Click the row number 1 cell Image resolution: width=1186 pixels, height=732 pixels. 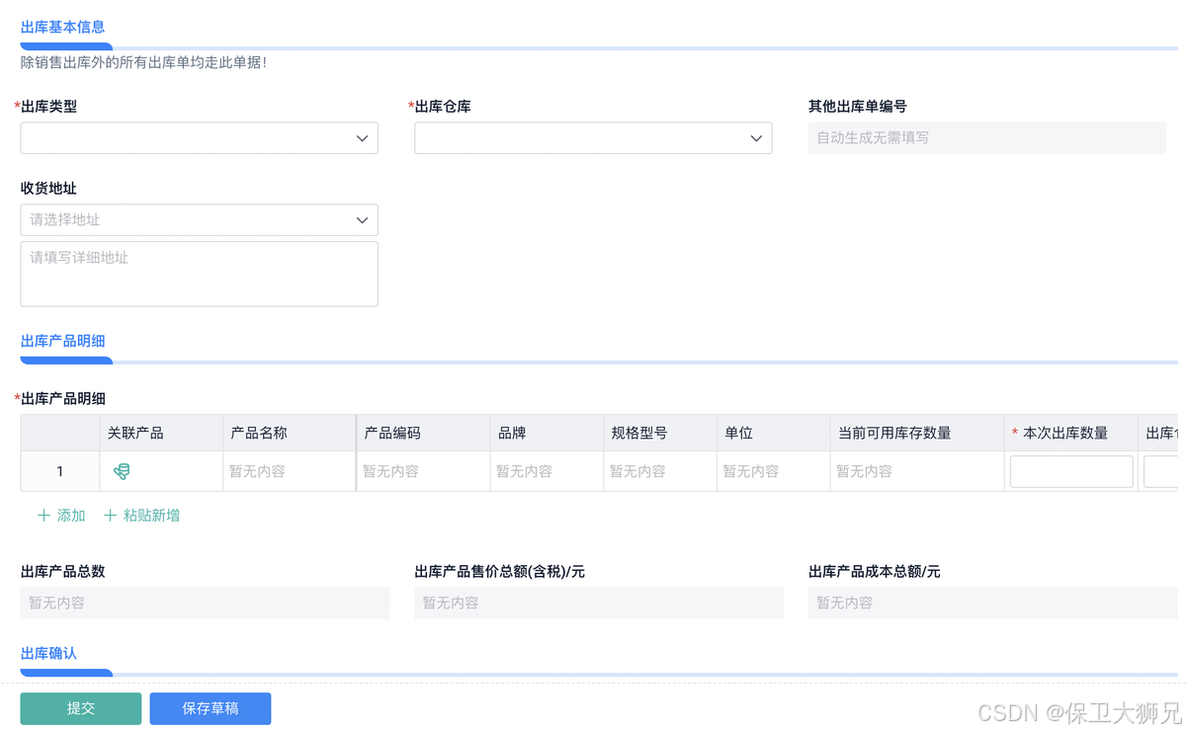[60, 472]
